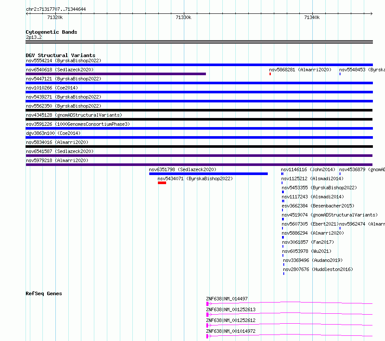Click the 71320k ruler position

point(55,17)
